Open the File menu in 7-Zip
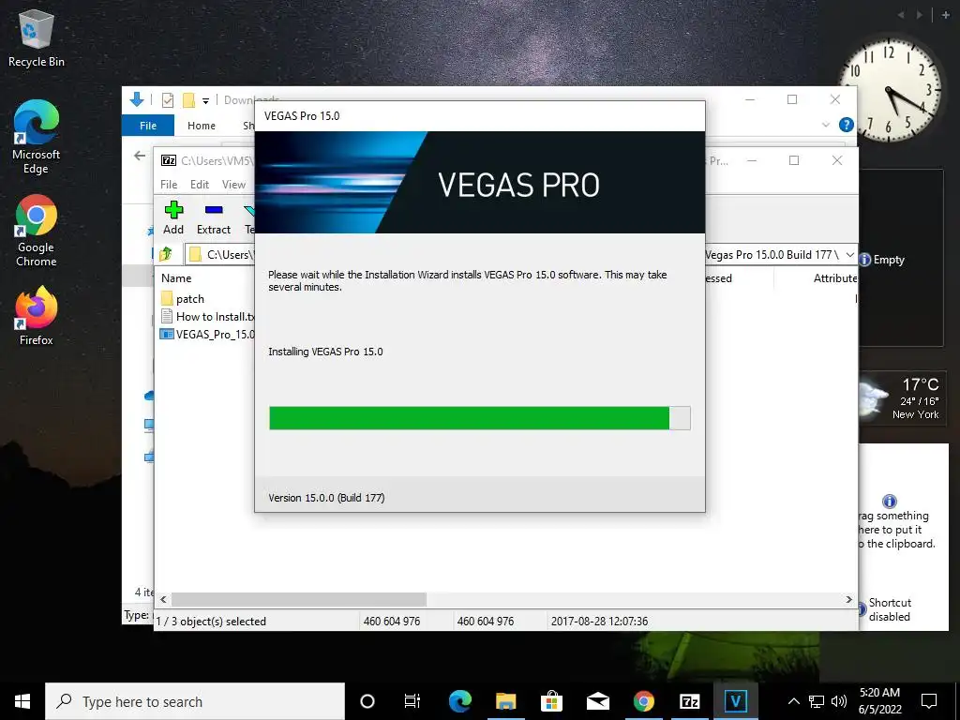The width and height of the screenshot is (960, 720). point(169,185)
